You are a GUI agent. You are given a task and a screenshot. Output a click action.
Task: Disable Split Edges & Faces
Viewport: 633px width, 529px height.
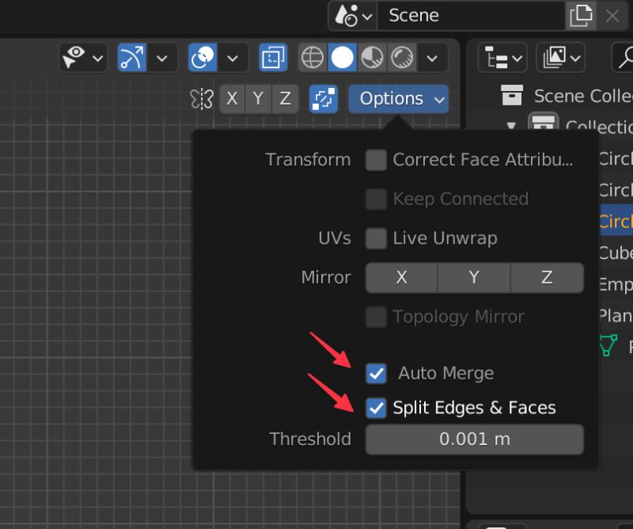[377, 408]
